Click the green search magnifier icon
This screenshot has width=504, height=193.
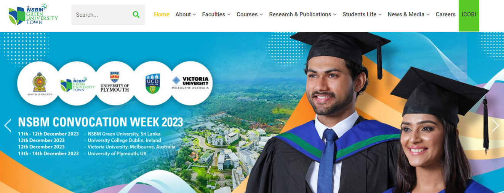tap(136, 14)
